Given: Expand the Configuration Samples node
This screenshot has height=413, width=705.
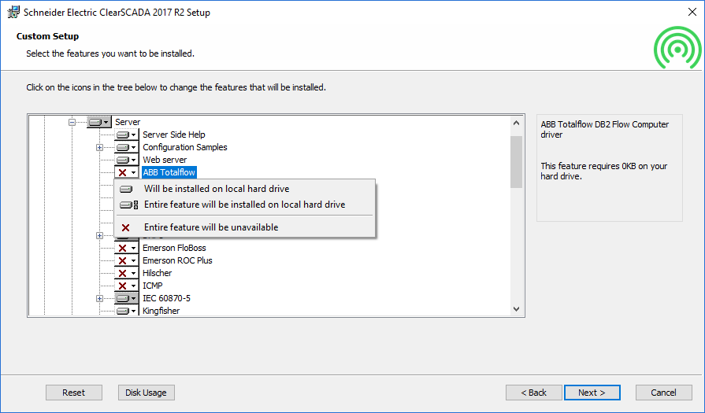Looking at the screenshot, I should (x=99, y=147).
